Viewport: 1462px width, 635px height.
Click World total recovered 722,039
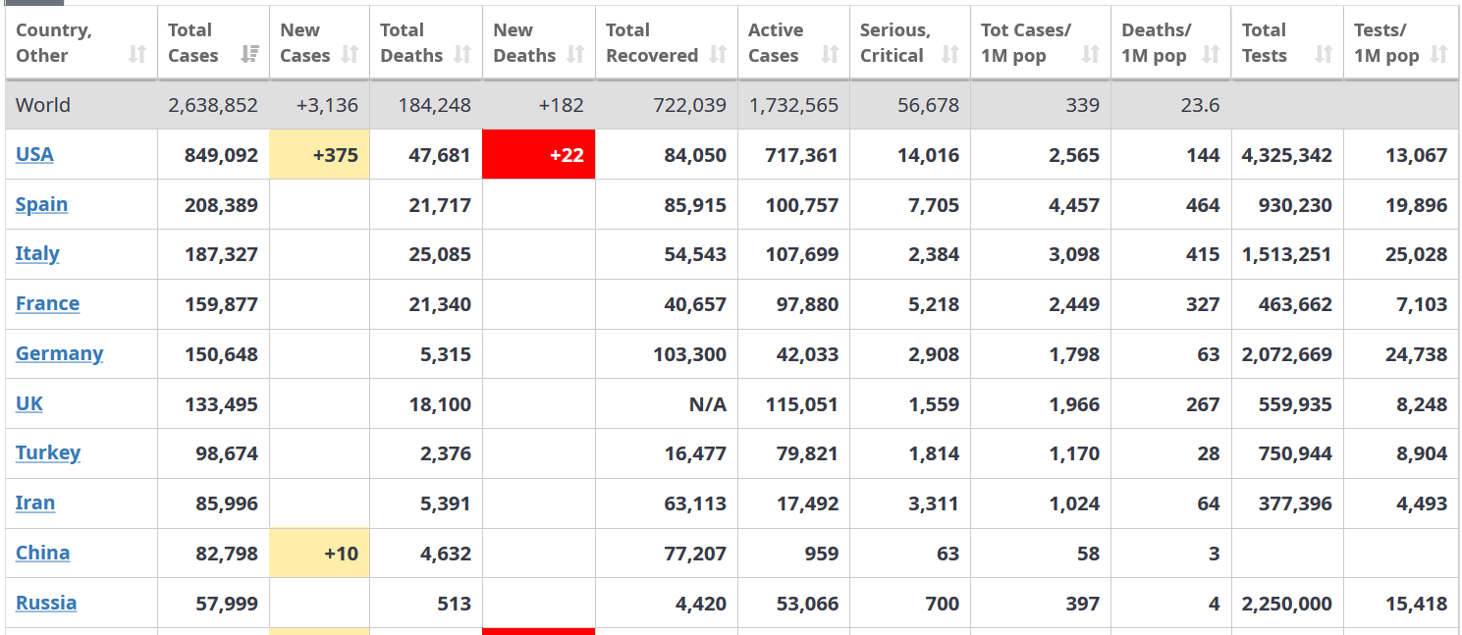tap(689, 105)
